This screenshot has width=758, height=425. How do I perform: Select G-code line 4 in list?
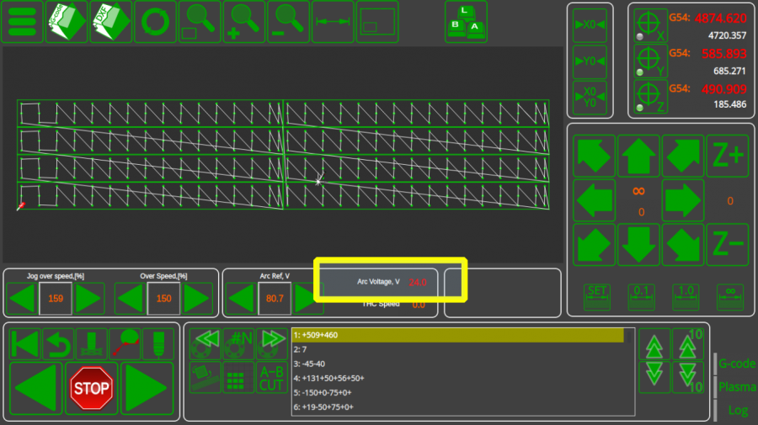(x=459, y=378)
